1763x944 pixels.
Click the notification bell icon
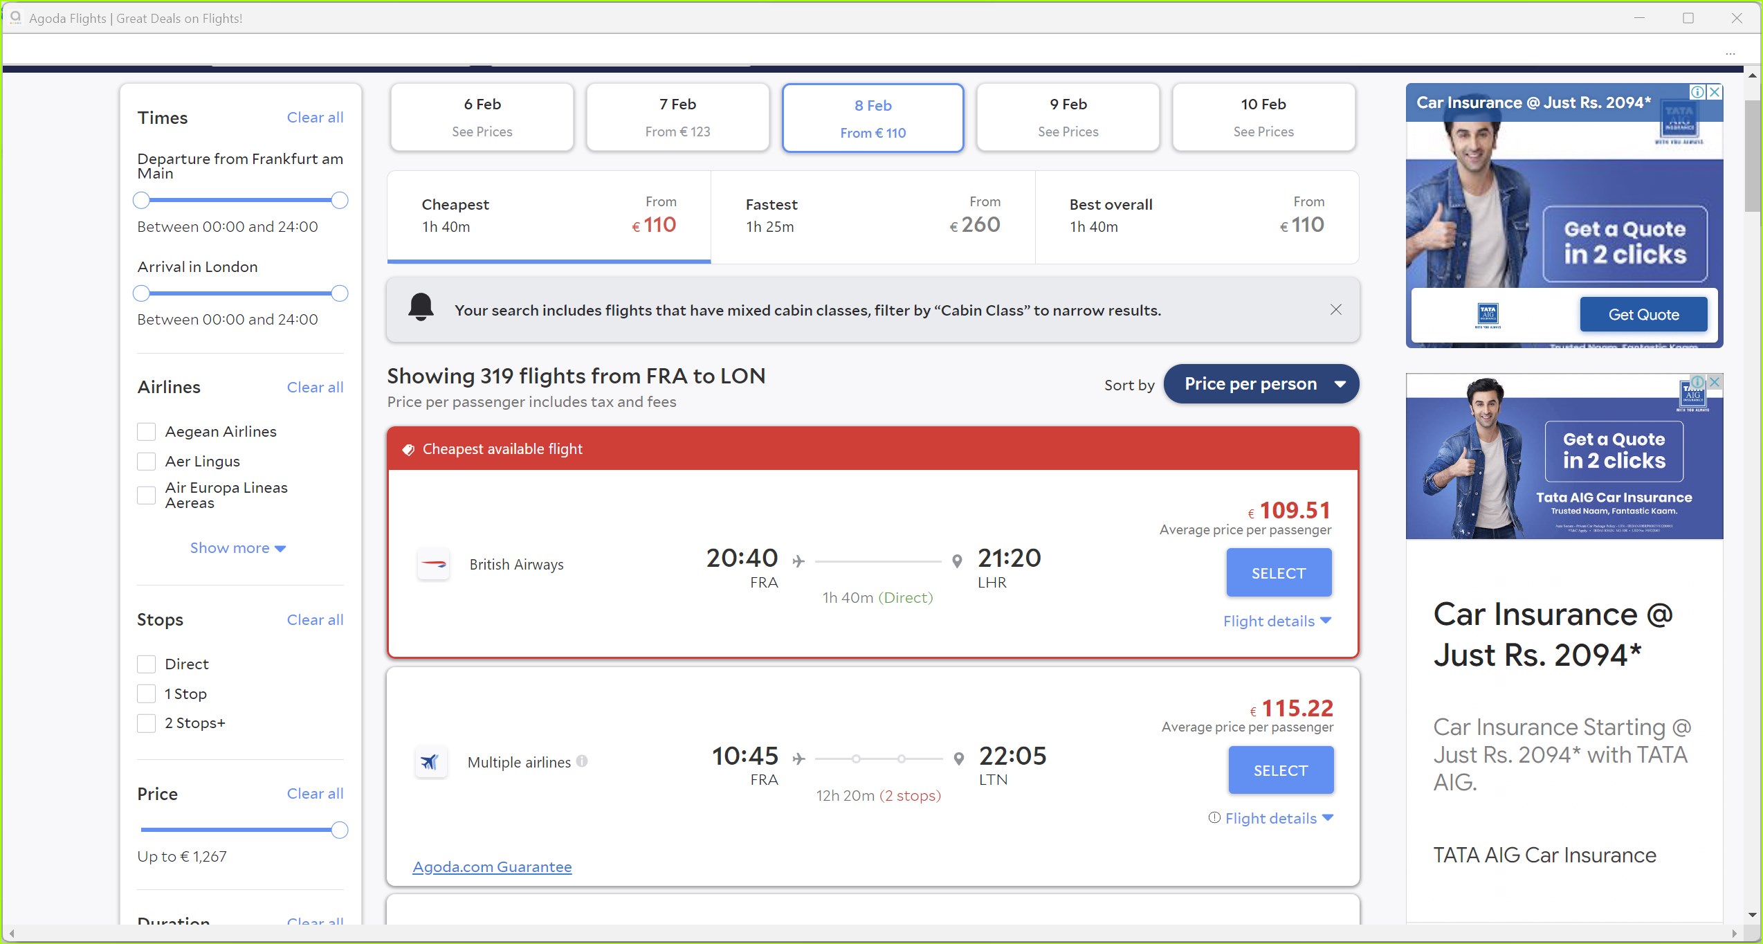point(421,307)
